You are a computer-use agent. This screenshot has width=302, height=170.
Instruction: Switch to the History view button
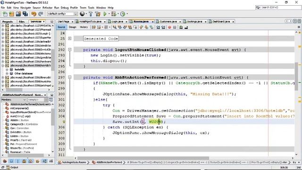pos(84,27)
